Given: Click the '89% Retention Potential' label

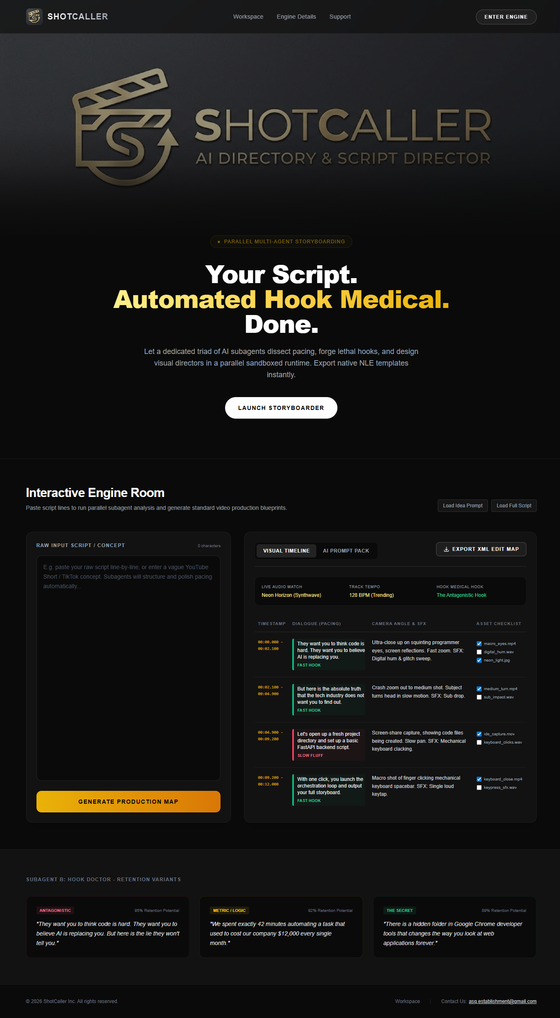Looking at the screenshot, I should (x=504, y=911).
